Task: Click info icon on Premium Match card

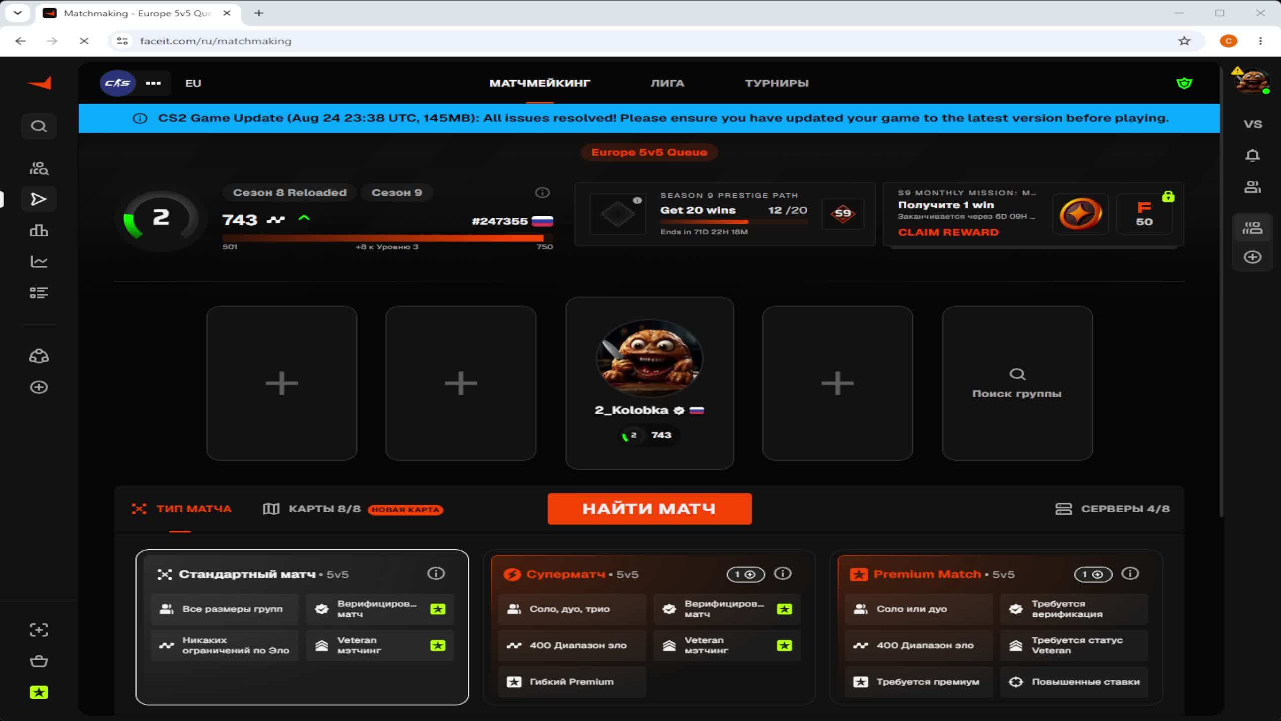Action: (x=1130, y=573)
